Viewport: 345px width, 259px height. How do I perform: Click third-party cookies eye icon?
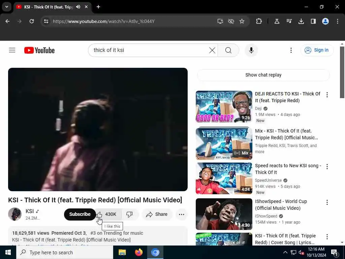tap(231, 21)
